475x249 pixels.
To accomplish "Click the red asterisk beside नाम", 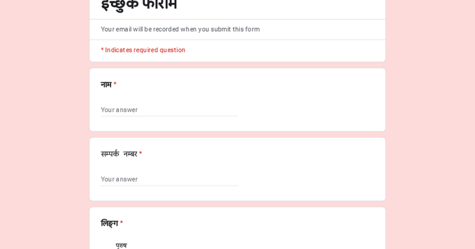I will tap(115, 84).
